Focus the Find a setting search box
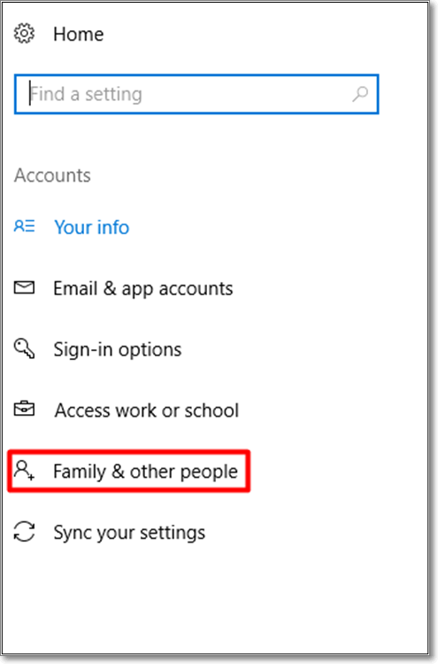 (196, 94)
